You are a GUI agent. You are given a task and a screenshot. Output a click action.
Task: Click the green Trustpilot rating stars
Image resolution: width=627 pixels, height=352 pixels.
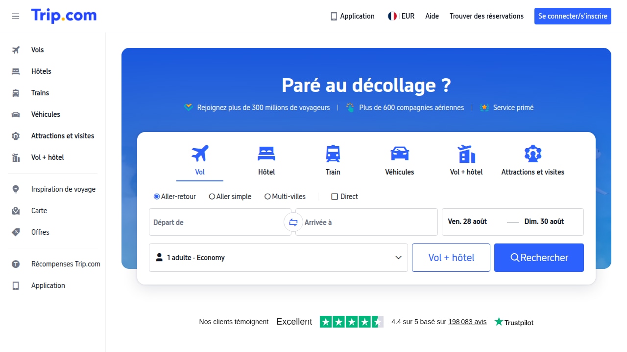352,322
